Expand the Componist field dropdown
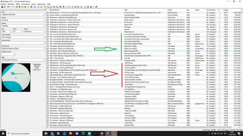 point(44,49)
